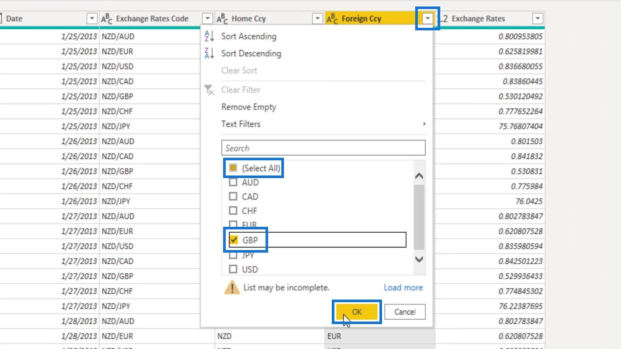
Task: Click the exchange rate cell 75.76807404
Action: [490, 126]
